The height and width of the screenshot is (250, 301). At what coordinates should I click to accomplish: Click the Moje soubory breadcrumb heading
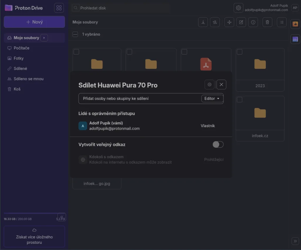pos(85,22)
